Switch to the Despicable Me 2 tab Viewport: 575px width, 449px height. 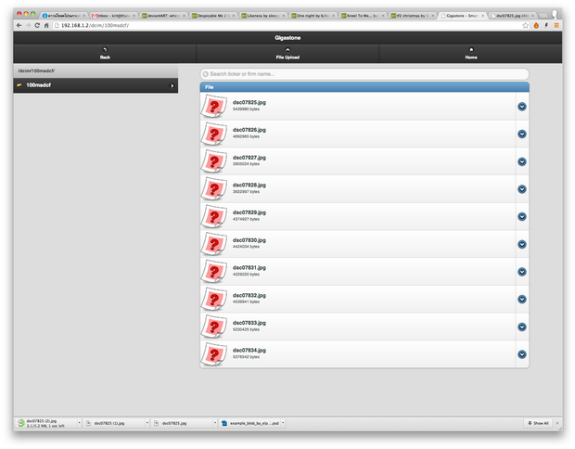click(x=213, y=16)
